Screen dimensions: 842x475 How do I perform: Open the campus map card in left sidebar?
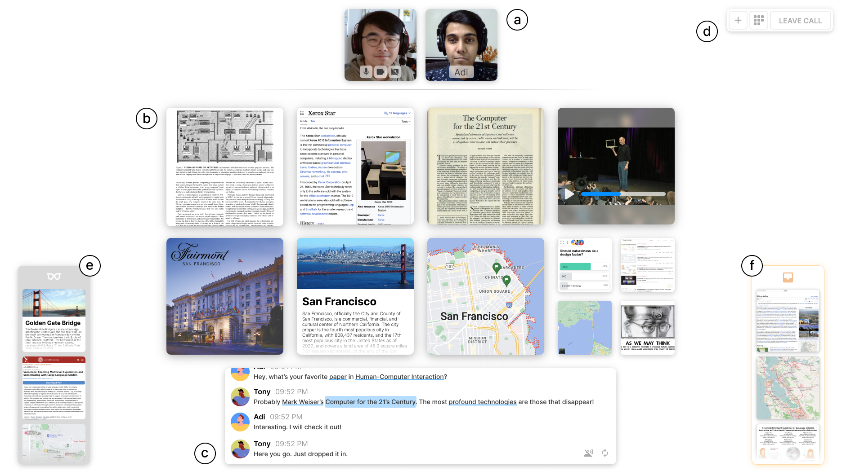click(54, 444)
